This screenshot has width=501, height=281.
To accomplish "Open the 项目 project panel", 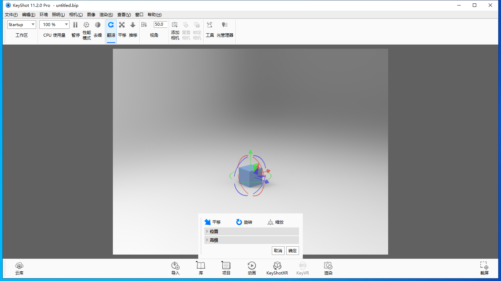I will tap(226, 269).
